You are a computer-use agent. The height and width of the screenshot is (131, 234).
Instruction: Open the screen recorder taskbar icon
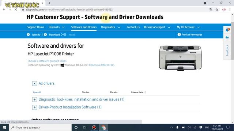coord(94,127)
